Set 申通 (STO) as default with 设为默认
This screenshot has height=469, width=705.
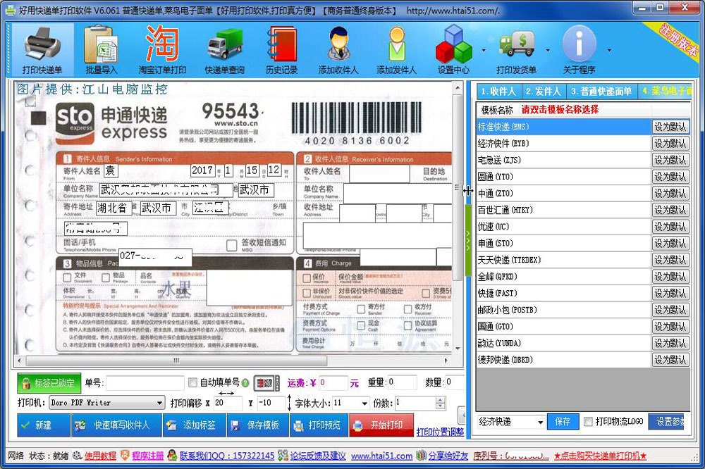pos(670,244)
